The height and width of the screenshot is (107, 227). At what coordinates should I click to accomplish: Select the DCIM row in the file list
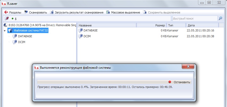[151, 36]
